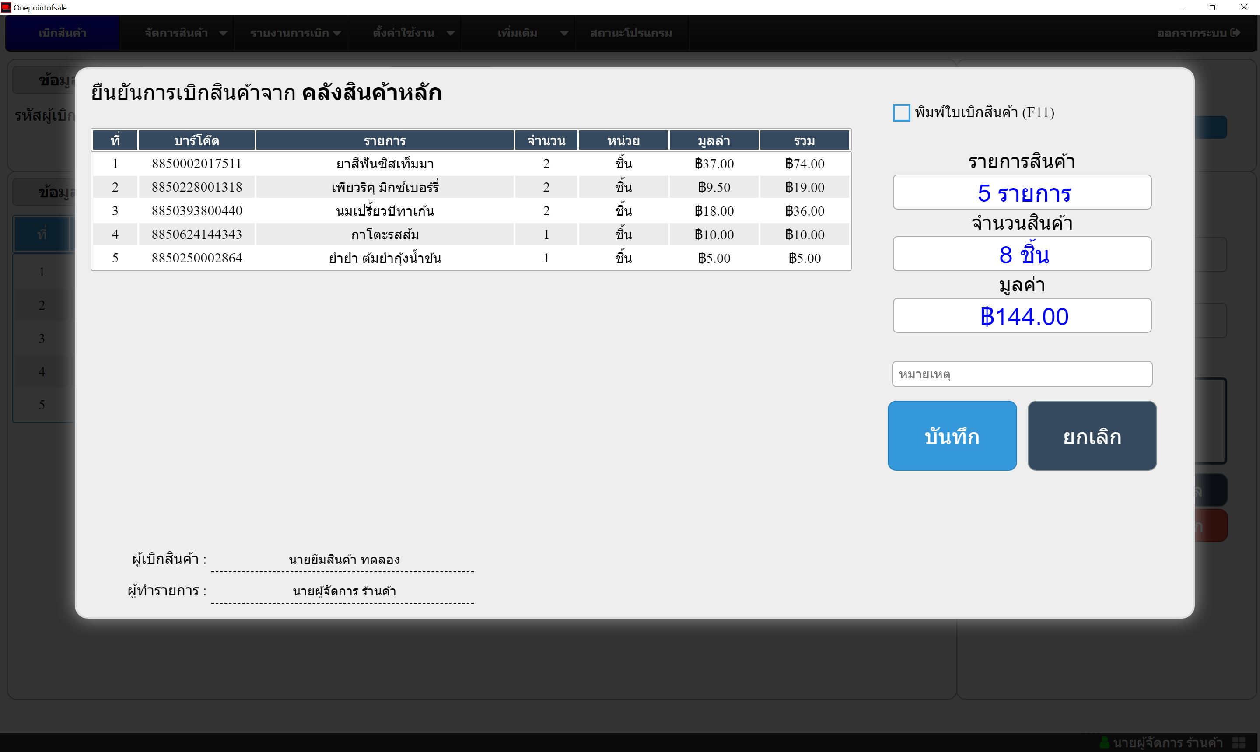Image resolution: width=1260 pixels, height=752 pixels.
Task: Select the item กาโตะรสส้ม
Action: [385, 234]
